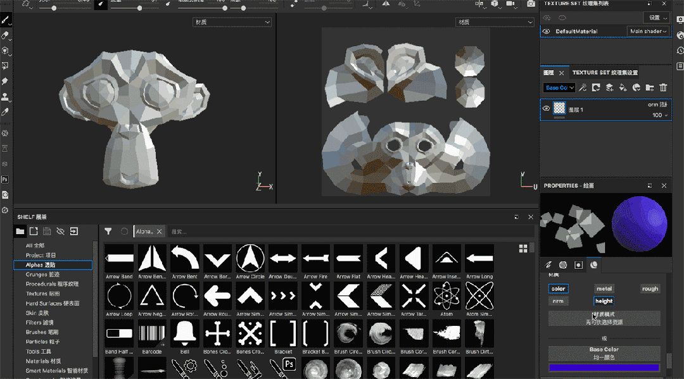Select the Clone stamp tool
This screenshot has height=379, width=684.
5,96
